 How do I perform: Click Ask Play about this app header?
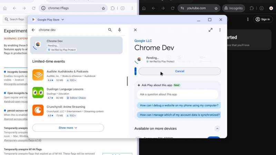coord(157,85)
